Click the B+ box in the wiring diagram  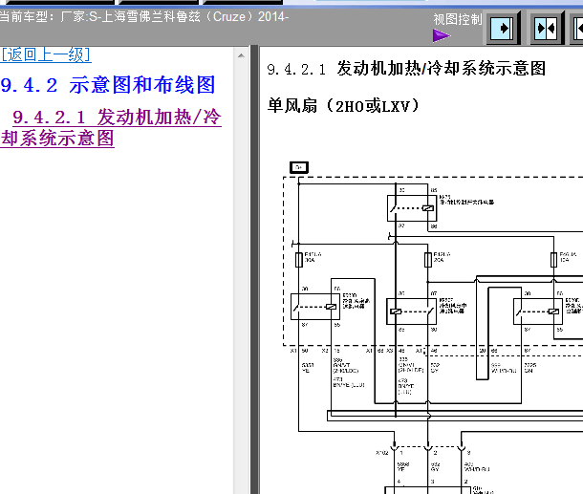pyautogui.click(x=299, y=167)
